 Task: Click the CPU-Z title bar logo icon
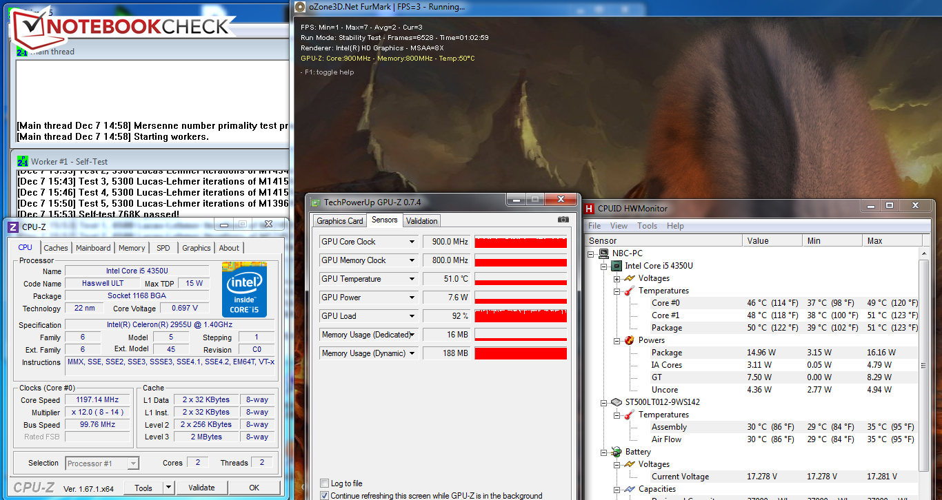coord(12,227)
